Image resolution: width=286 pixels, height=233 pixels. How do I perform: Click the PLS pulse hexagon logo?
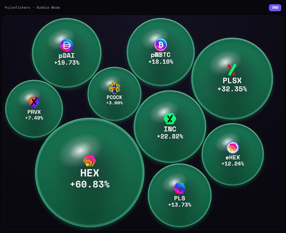pos(180,188)
